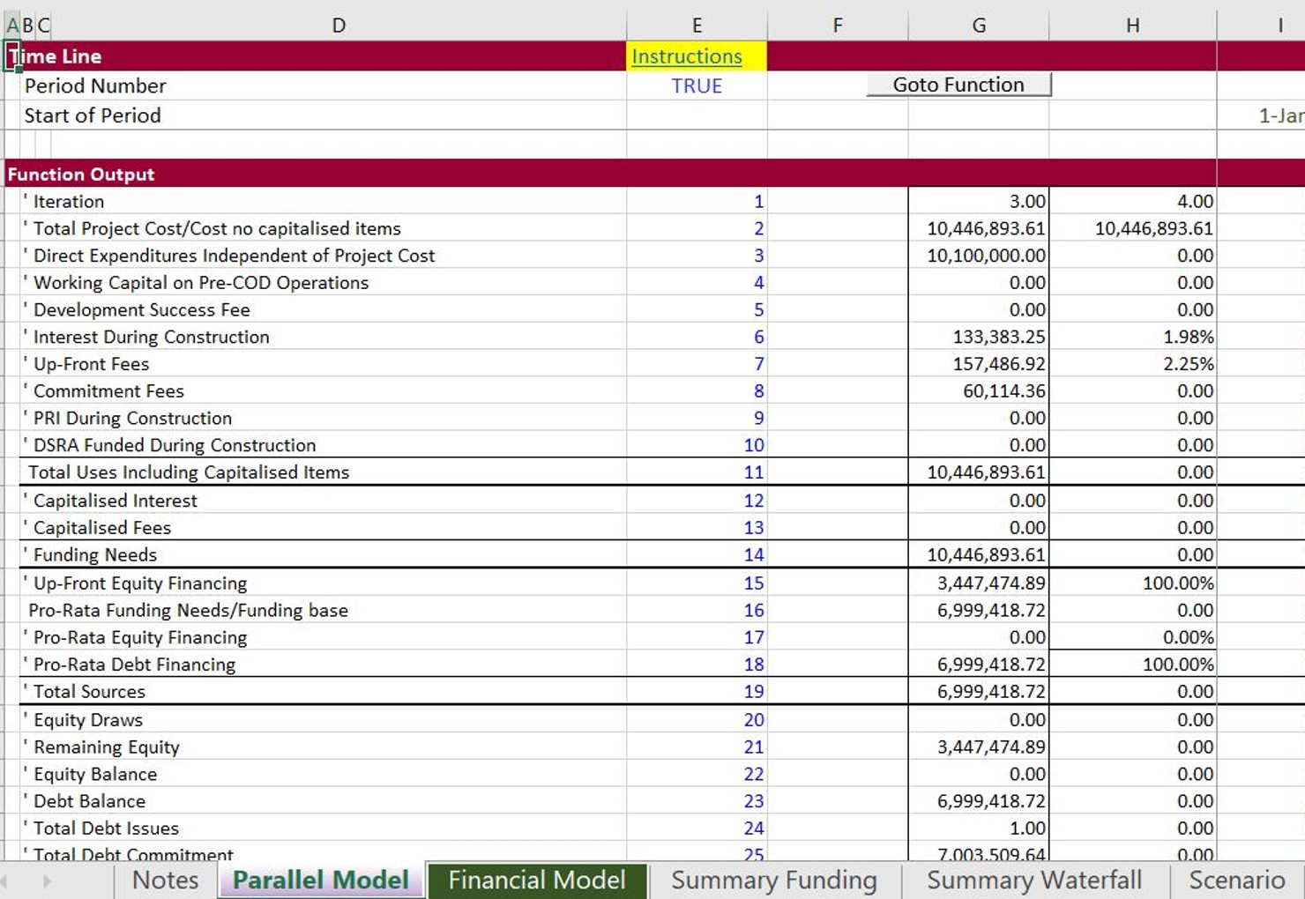The image size is (1305, 899).
Task: Click Interest During Construction value 133,383.25
Action: [979, 337]
